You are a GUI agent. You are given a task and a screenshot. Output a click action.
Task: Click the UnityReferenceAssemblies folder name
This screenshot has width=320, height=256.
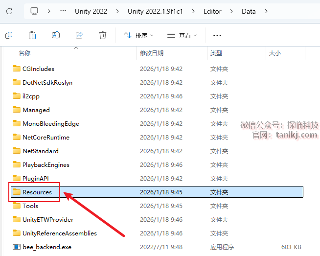pos(60,233)
